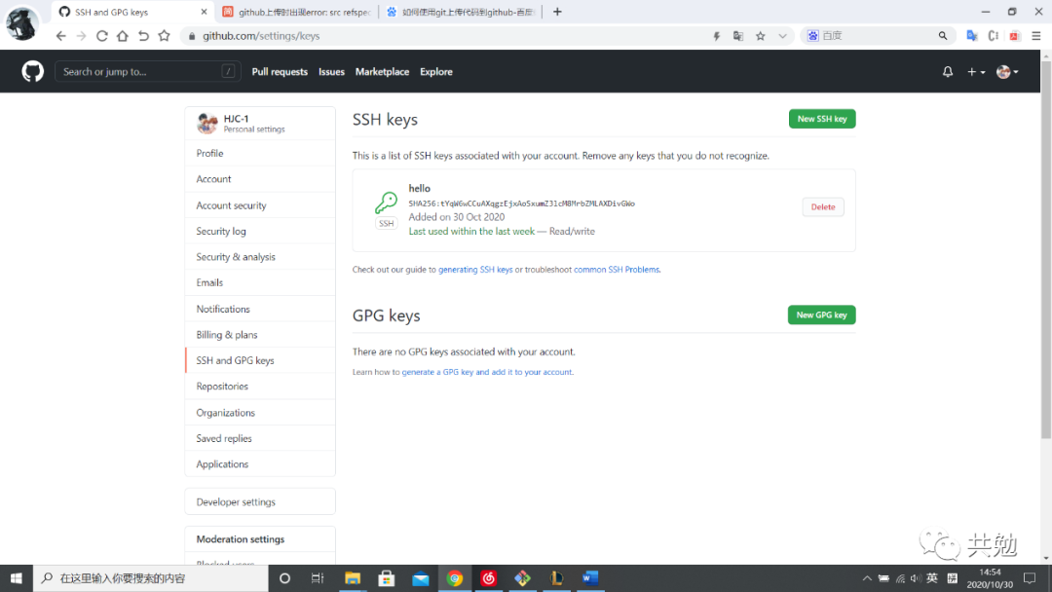Click the GitHub search or jump to field
The image size is (1052, 592).
click(x=148, y=72)
